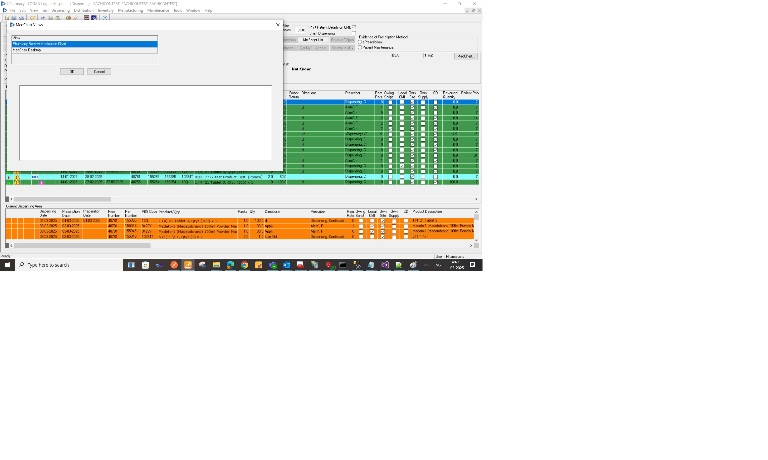The height and width of the screenshot is (460, 768).
Task: Open Visual Studio from the taskbar
Action: 385,265
